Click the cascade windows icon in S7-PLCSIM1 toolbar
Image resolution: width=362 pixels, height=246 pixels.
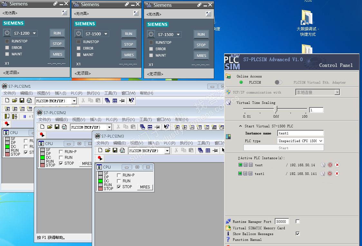click(x=107, y=101)
